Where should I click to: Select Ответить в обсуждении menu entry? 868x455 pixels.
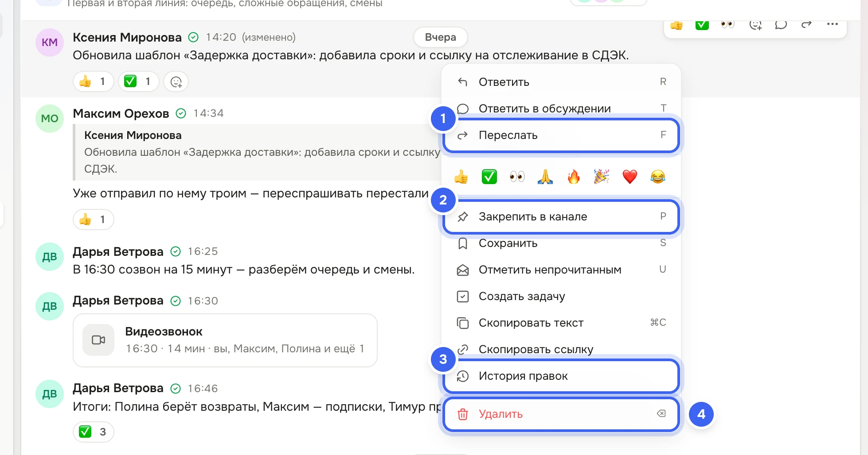[561, 108]
